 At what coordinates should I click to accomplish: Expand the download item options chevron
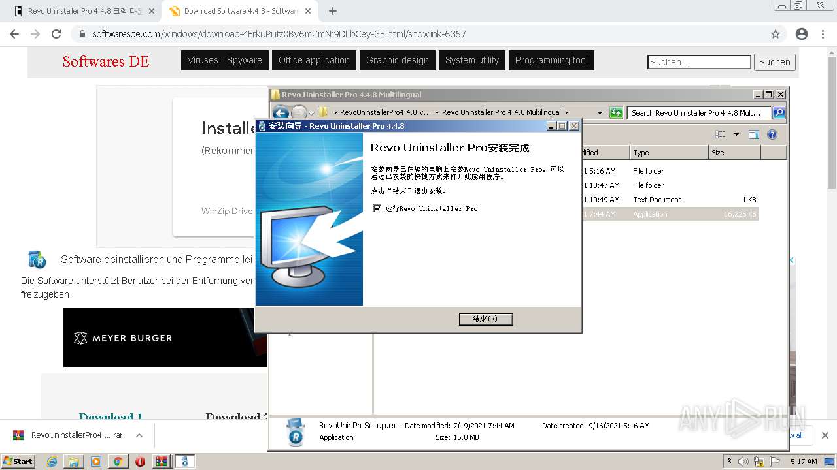(139, 435)
